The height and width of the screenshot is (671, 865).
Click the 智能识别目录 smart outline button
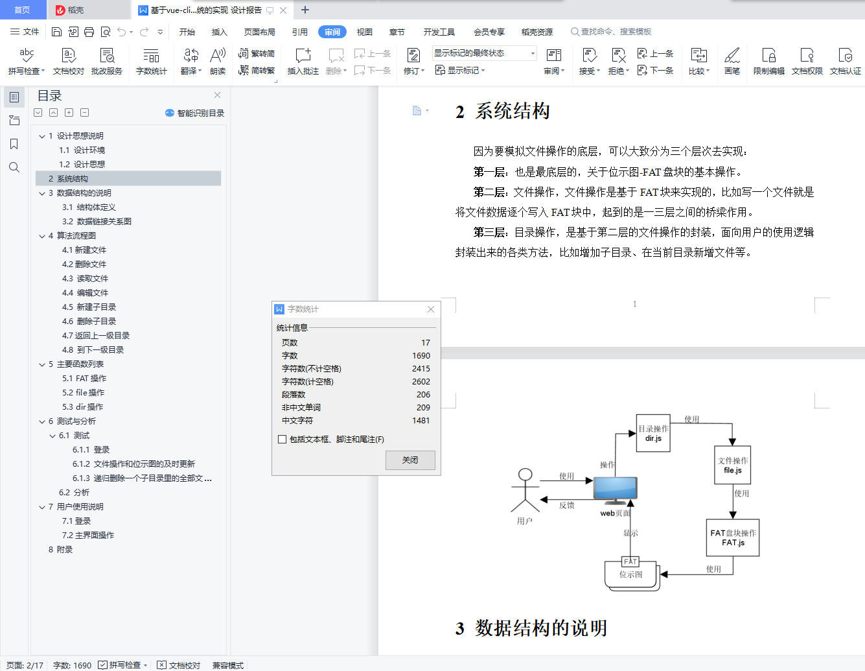(194, 113)
